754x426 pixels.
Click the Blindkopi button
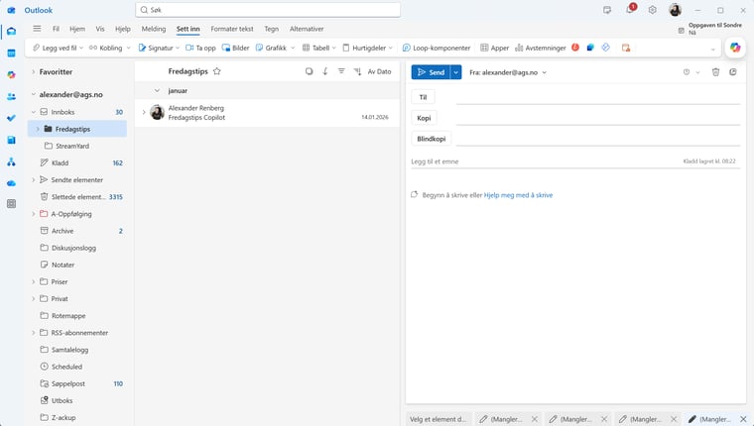432,139
